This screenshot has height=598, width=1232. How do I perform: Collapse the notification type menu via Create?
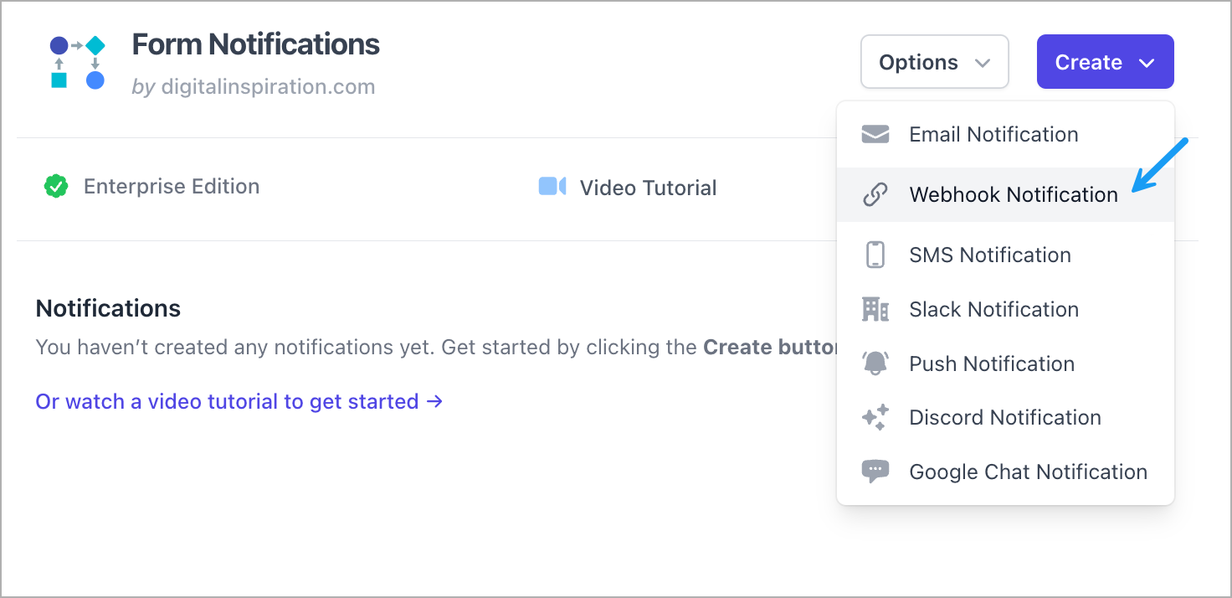click(1105, 61)
